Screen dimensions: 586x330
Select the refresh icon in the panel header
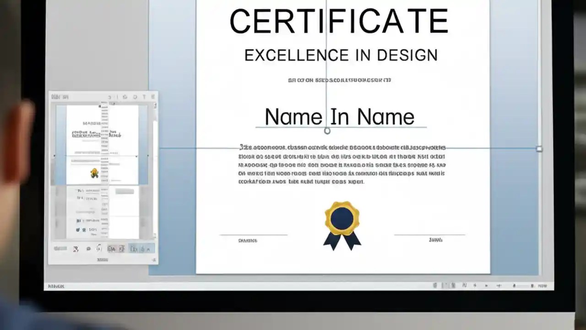click(x=136, y=97)
